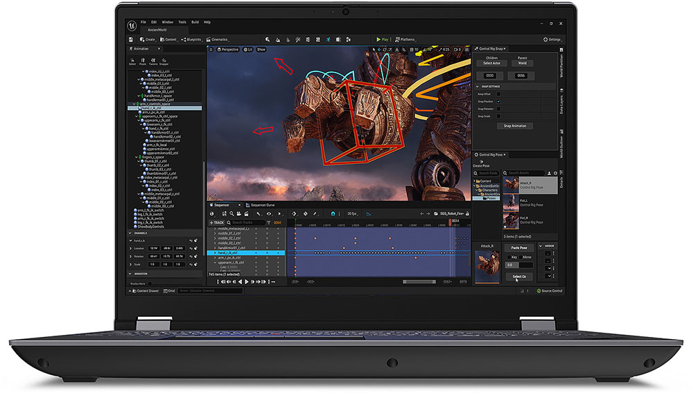Screen dimensions: 693x393
Task: Select the translate gizmo tool in viewport
Action: point(379,50)
